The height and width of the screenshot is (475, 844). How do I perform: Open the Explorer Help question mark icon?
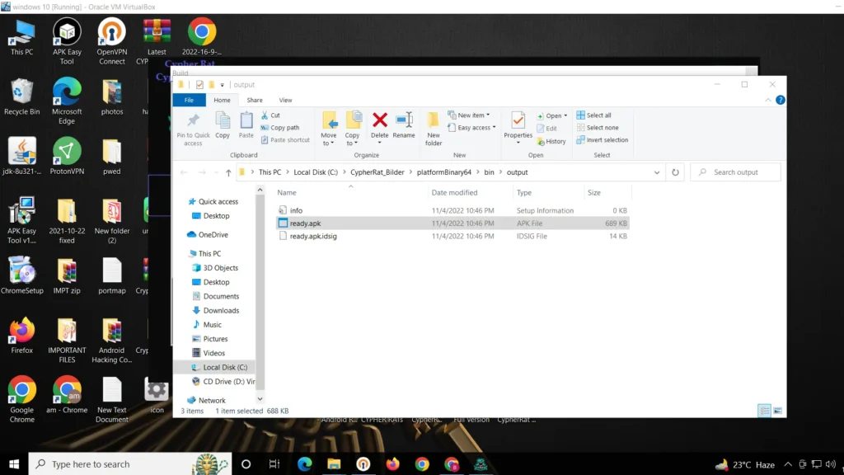point(780,100)
